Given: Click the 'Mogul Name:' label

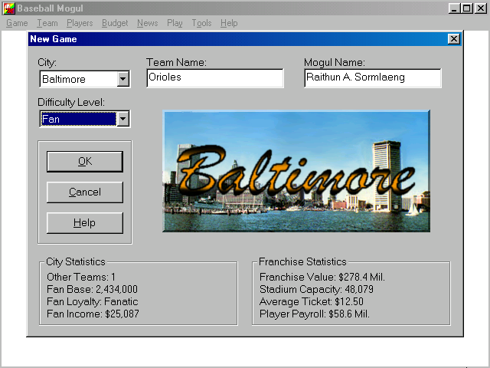Looking at the screenshot, I should (x=335, y=63).
